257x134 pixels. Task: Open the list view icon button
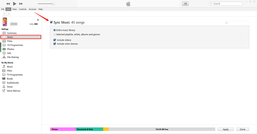185,4
